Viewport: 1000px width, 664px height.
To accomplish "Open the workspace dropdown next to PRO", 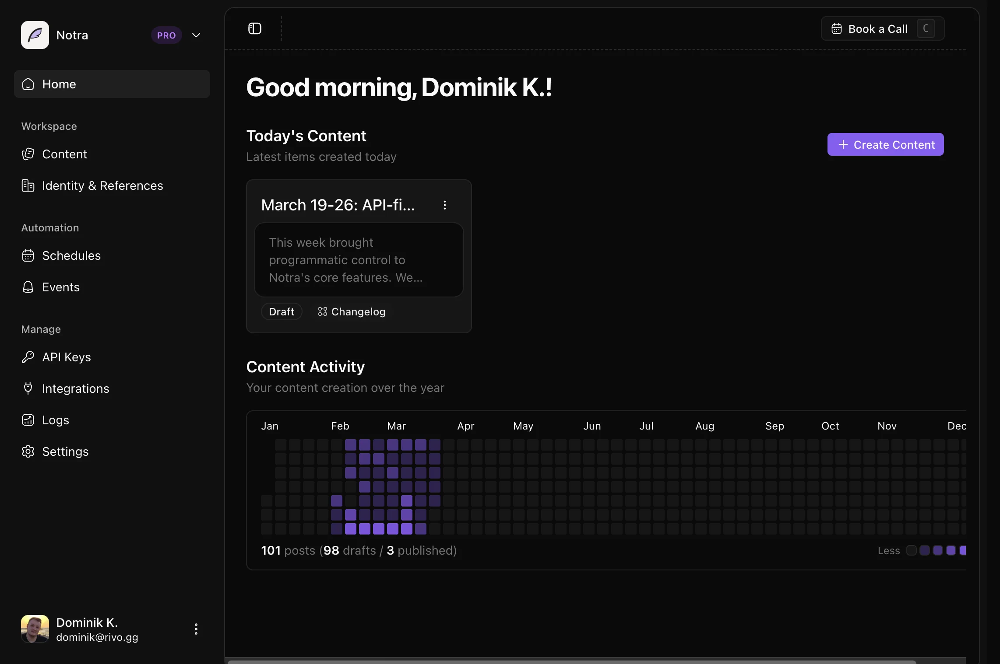I will pyautogui.click(x=196, y=35).
